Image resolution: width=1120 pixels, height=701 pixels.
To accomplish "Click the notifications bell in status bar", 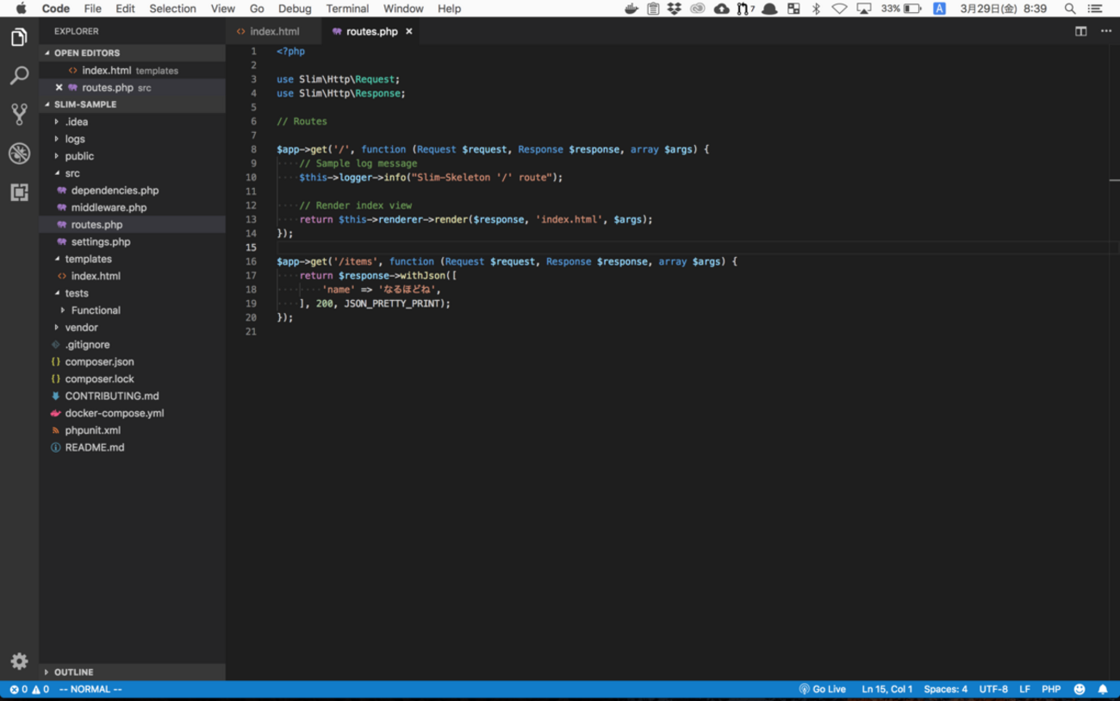I will click(x=1103, y=689).
